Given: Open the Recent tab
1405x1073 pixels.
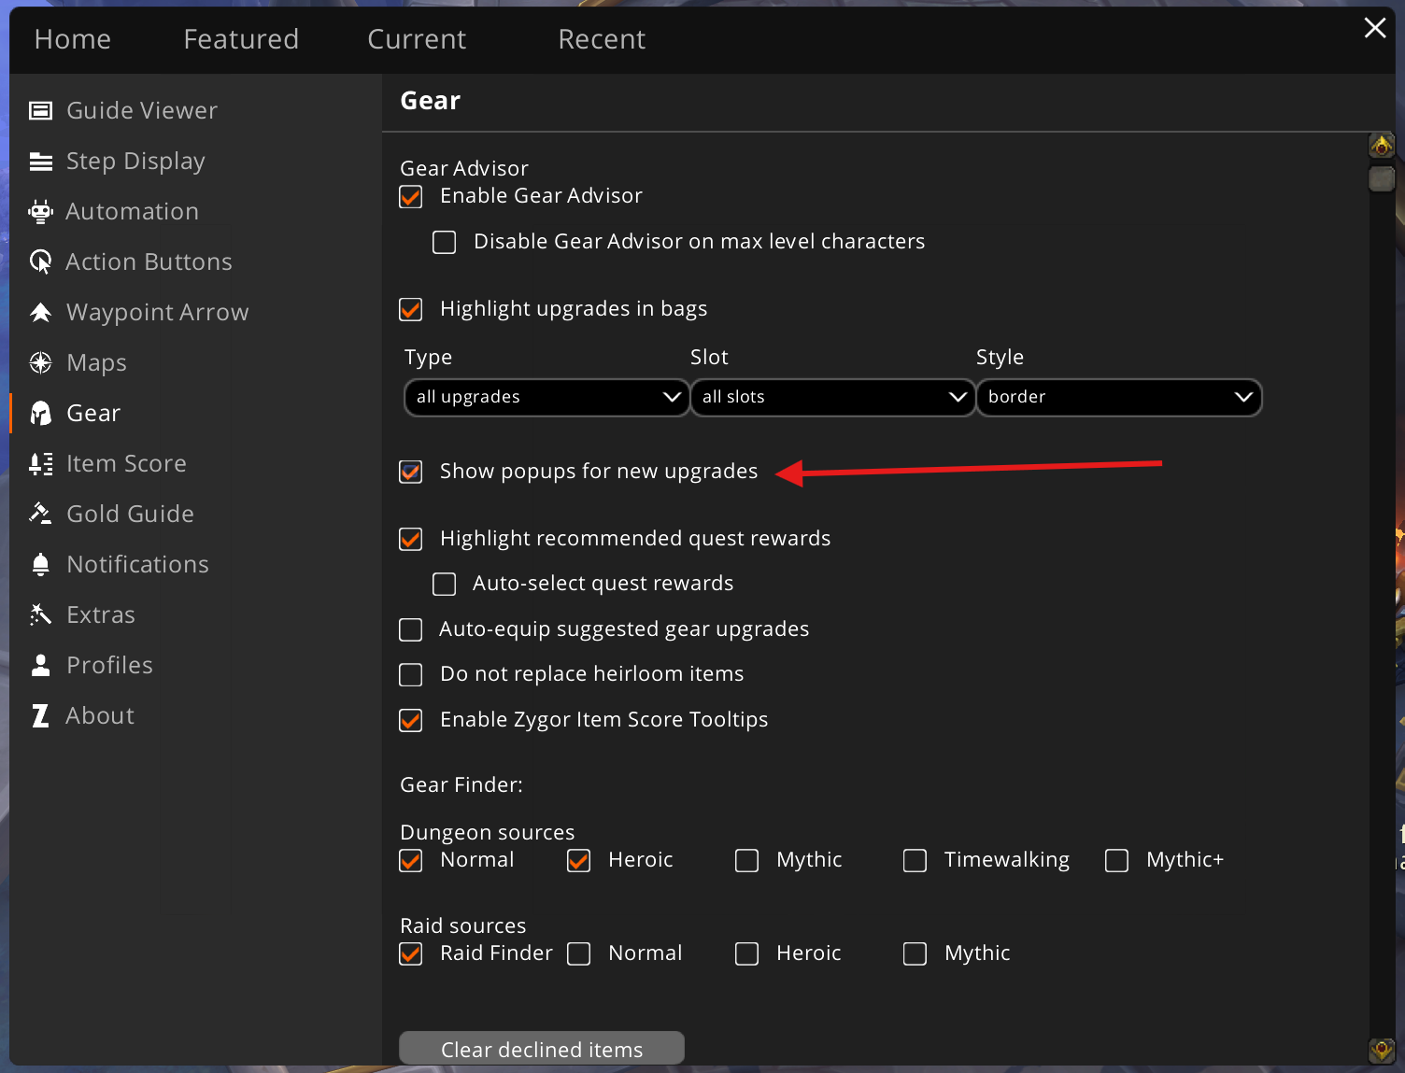Looking at the screenshot, I should pyautogui.click(x=602, y=39).
